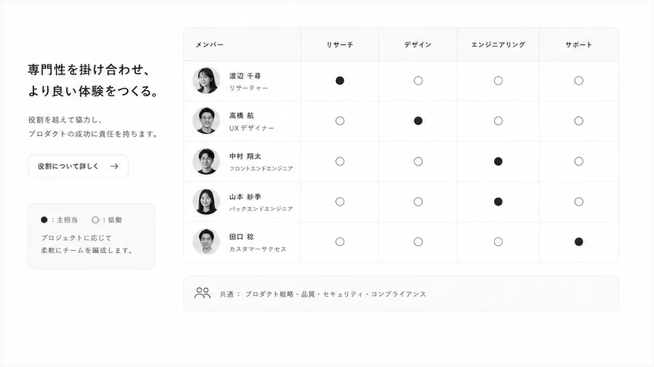Click 渡辺 千尋's avatar photo

[x=206, y=80]
